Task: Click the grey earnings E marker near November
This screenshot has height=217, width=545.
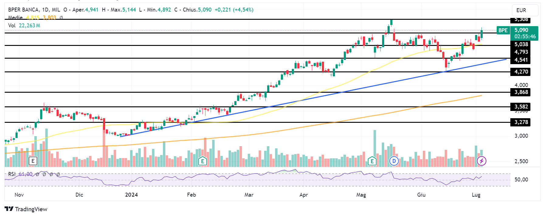Action: tap(33, 161)
